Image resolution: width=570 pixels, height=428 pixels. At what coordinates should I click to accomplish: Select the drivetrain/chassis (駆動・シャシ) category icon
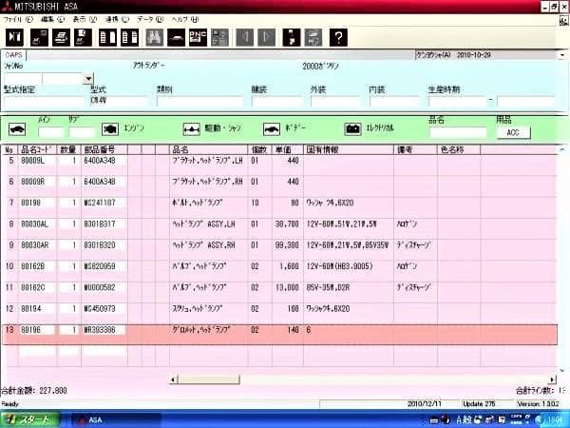[x=190, y=127]
